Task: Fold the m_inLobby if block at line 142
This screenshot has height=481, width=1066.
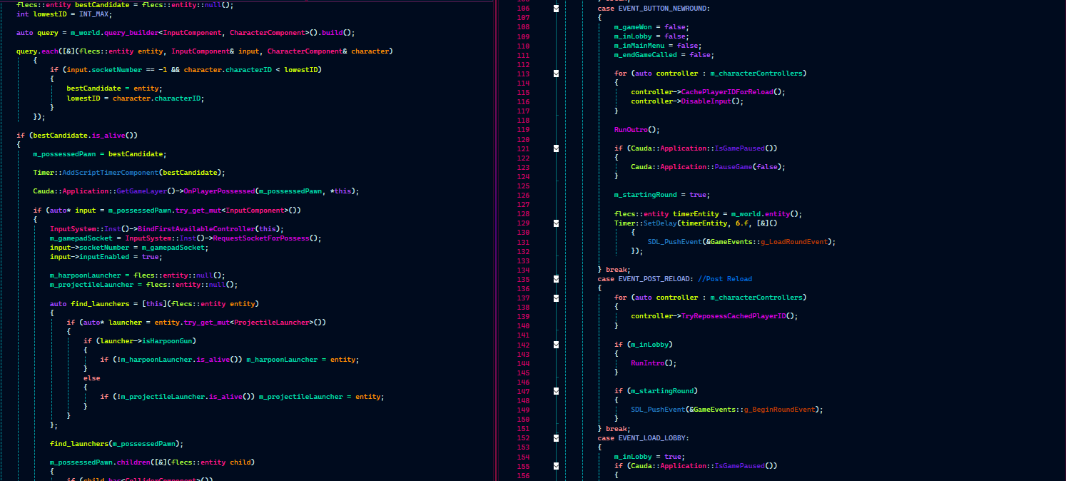Action: [x=556, y=344]
